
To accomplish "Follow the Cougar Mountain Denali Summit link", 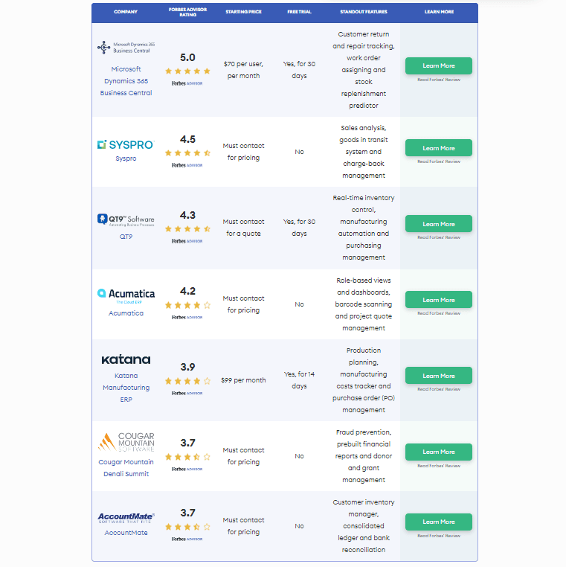I will pos(126,468).
